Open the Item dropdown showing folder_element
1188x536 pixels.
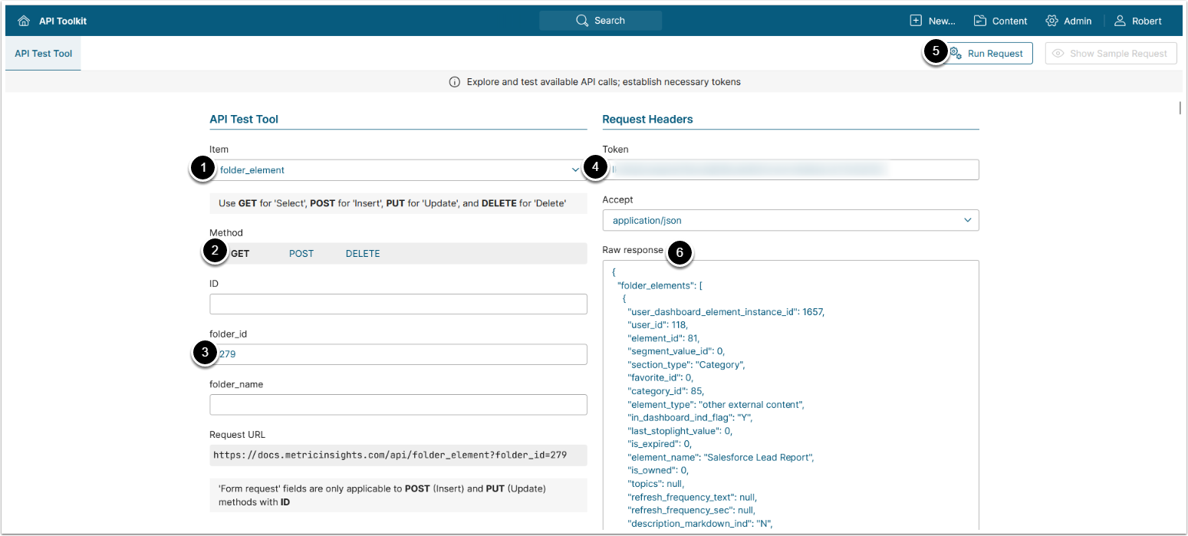[398, 170]
